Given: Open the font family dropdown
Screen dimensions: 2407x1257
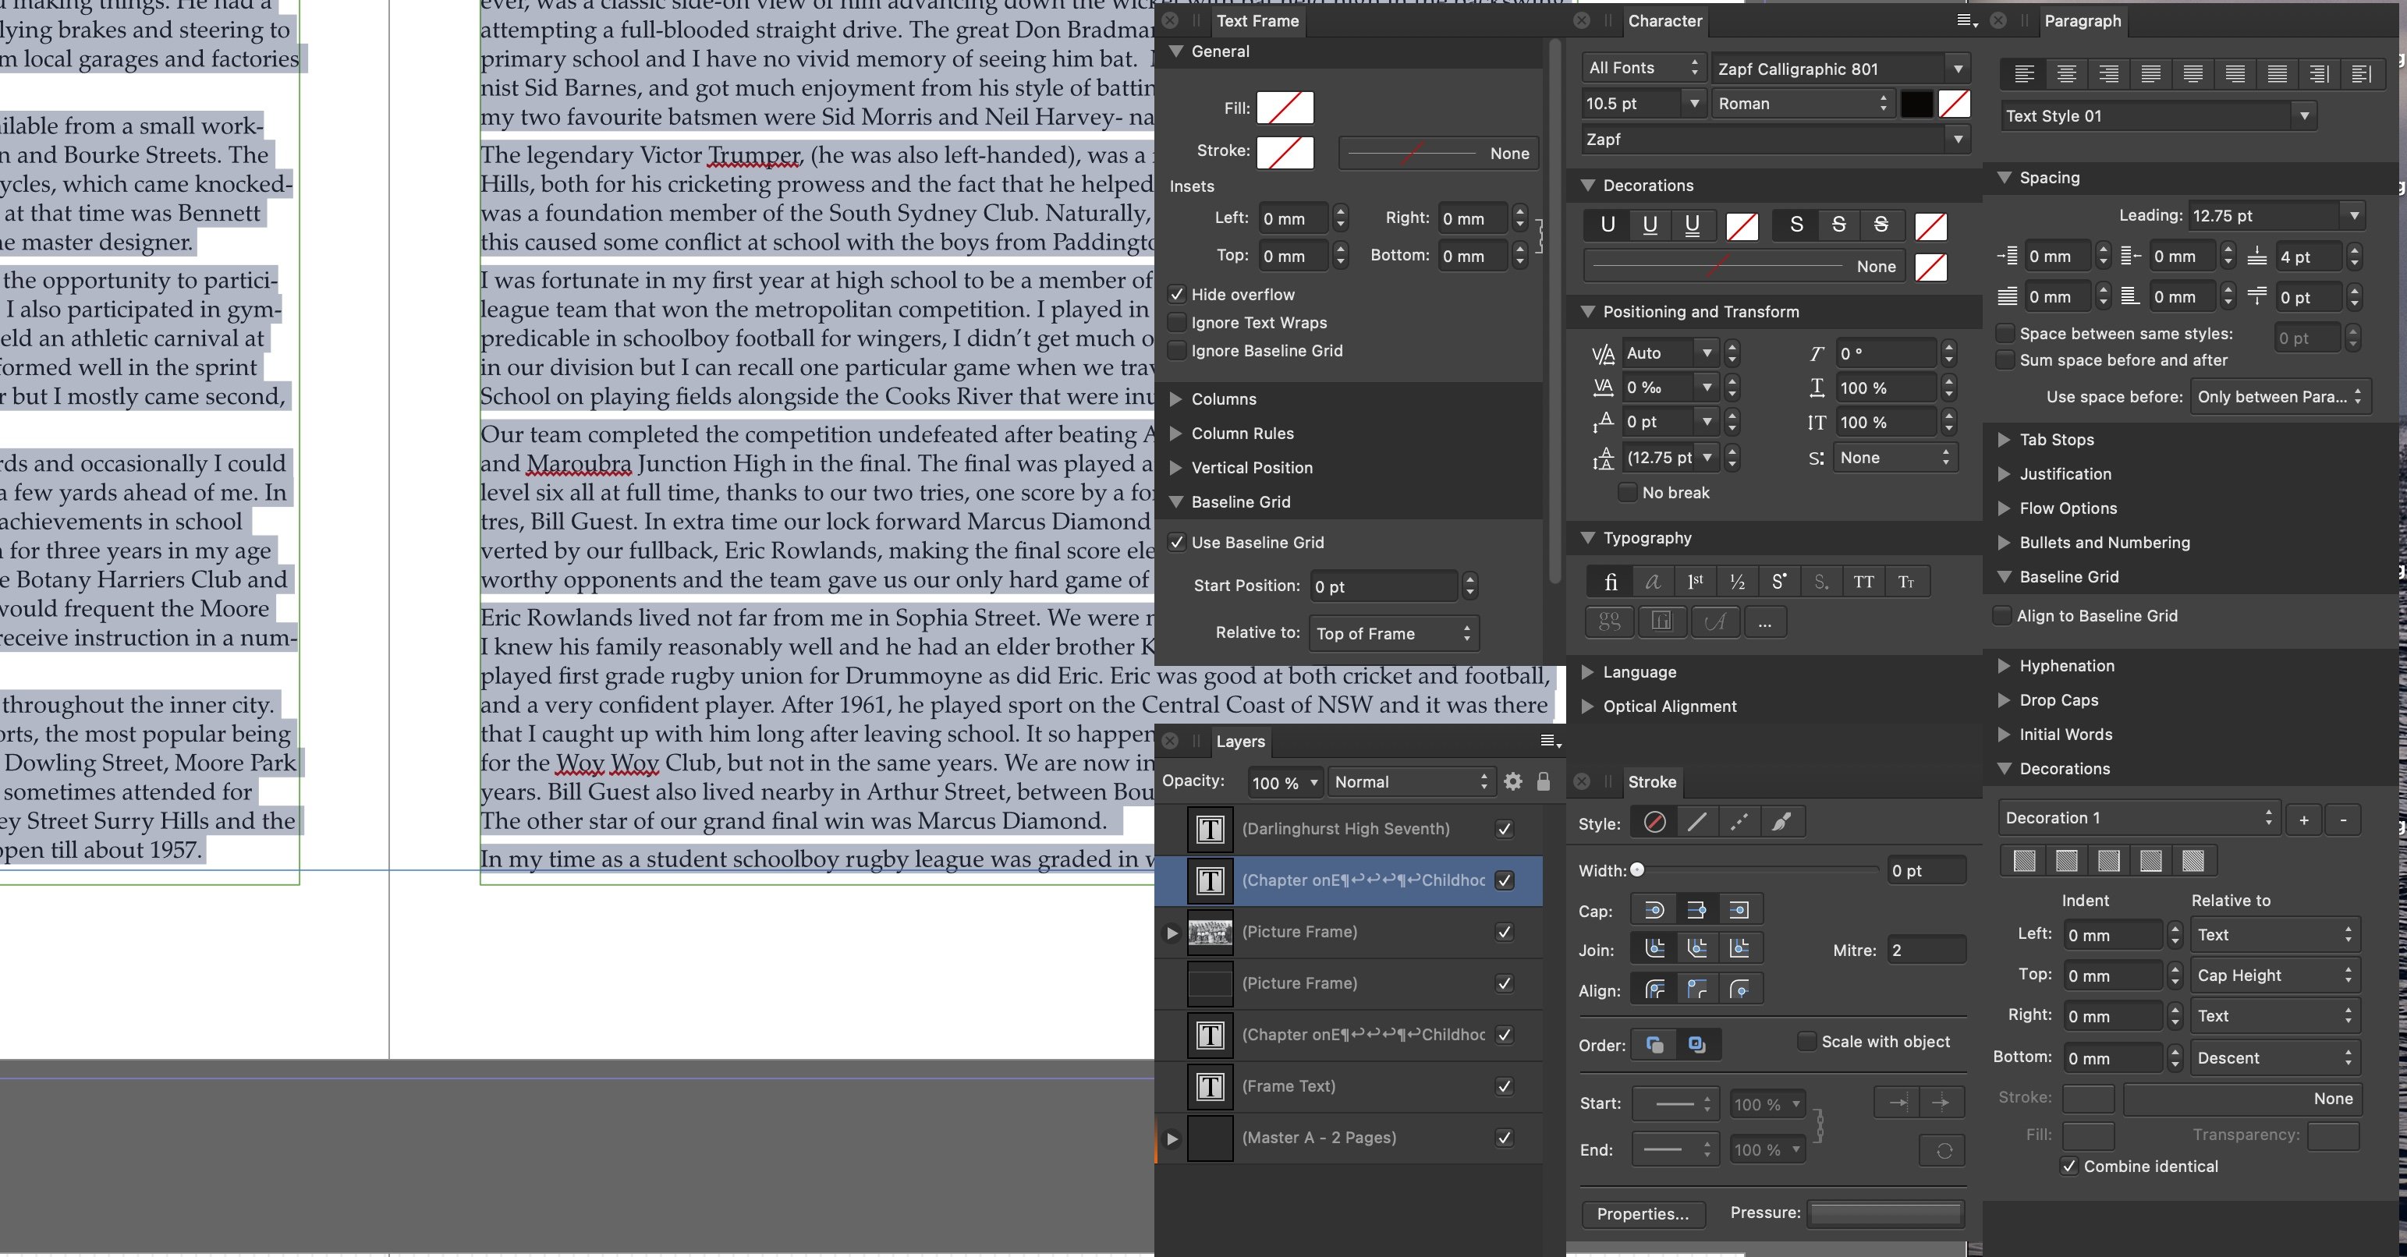Looking at the screenshot, I should point(1958,69).
